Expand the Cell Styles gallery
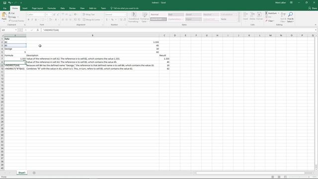This screenshot has width=318, height=179. (239, 21)
